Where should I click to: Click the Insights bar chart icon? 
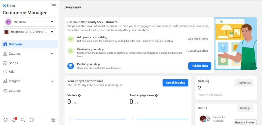5,81
